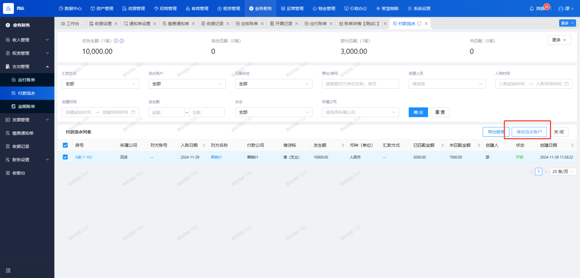Image resolution: width=580 pixels, height=278 pixels.
Task: Expand the 财务设置 sidebar group
Action: point(27,160)
